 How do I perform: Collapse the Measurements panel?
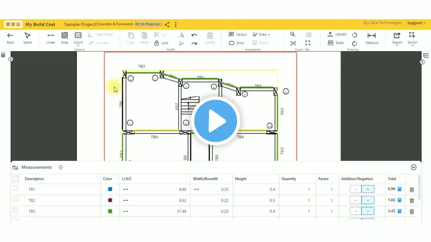coord(414,167)
